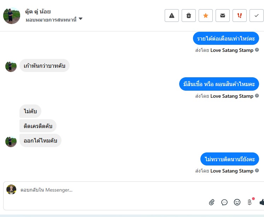
Task: Delete conversation with the trash icon
Action: (189, 16)
